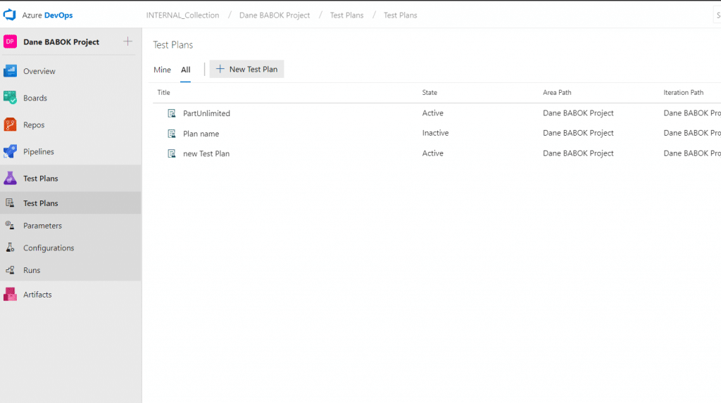721x403 pixels.
Task: Click the Test Plans sub-item list icon
Action: pos(10,203)
